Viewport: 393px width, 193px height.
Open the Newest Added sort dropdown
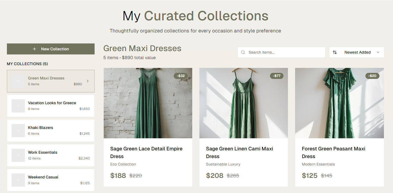coord(357,52)
